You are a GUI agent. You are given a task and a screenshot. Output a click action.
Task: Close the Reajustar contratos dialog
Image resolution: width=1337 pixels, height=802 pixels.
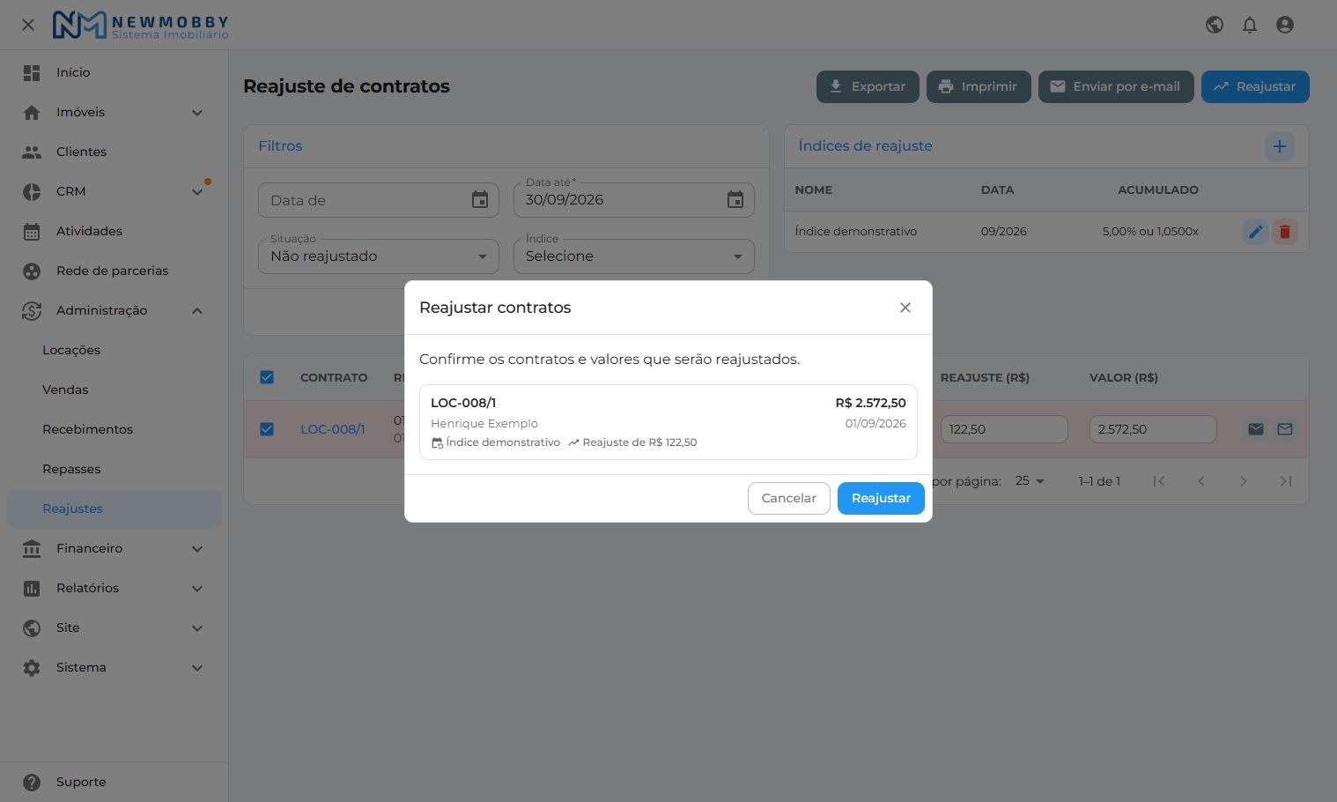[x=905, y=308]
